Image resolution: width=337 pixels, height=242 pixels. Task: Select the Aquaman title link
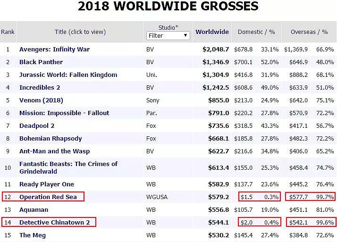point(34,209)
